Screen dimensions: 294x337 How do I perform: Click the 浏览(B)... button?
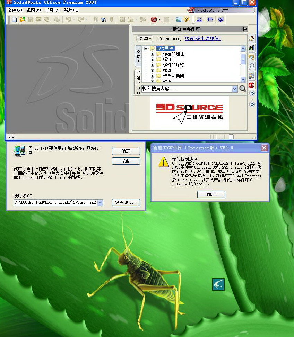click(126, 202)
